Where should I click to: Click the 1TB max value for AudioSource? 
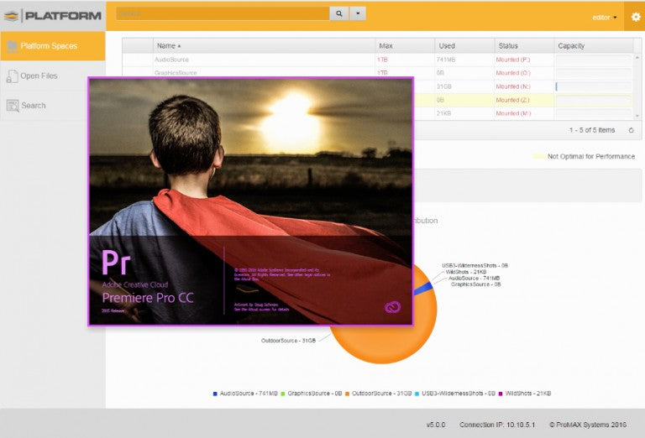(x=382, y=60)
